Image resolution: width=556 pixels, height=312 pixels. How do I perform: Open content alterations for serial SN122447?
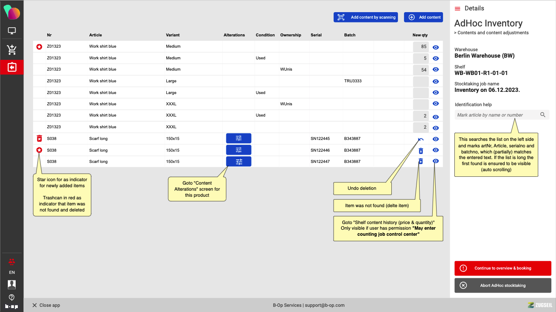click(x=238, y=162)
